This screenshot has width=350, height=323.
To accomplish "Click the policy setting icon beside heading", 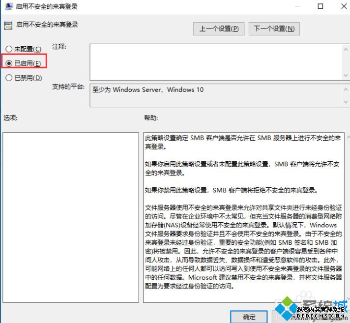I will tap(8, 26).
